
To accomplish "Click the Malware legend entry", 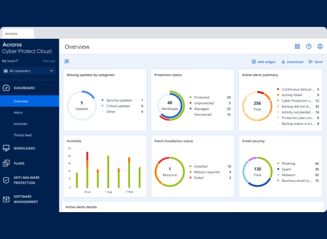I will tap(298, 175).
